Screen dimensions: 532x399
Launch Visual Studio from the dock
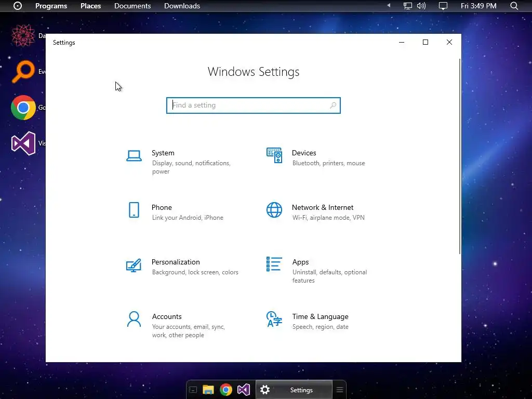coord(244,390)
